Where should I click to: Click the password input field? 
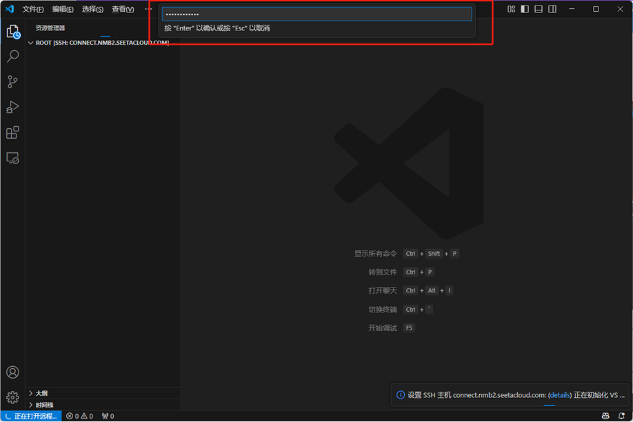(x=317, y=14)
